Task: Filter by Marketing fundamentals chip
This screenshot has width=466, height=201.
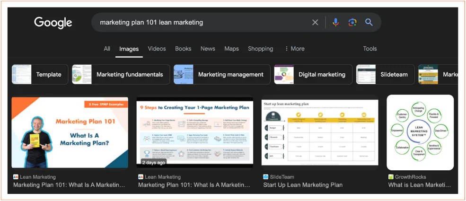Action: point(121,75)
